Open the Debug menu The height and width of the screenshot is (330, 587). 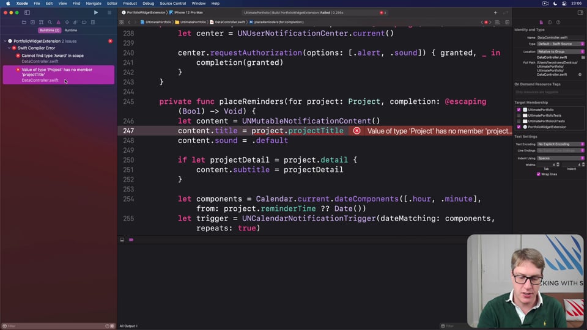(148, 4)
